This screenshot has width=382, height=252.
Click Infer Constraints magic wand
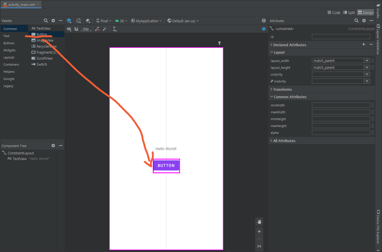105,29
